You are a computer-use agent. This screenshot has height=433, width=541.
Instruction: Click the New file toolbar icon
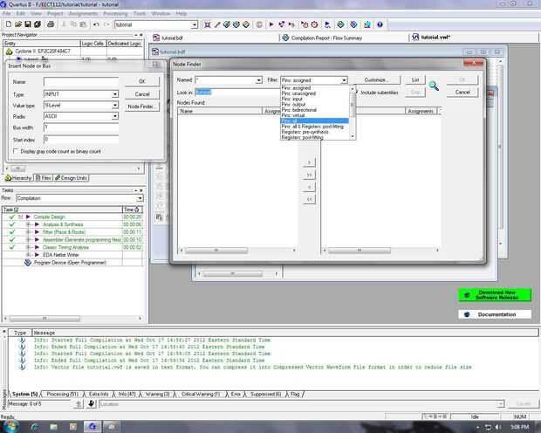[x=9, y=24]
